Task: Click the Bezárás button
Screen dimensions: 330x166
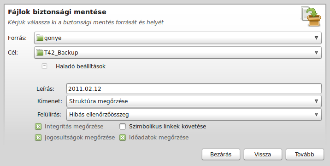Action: 221,155
